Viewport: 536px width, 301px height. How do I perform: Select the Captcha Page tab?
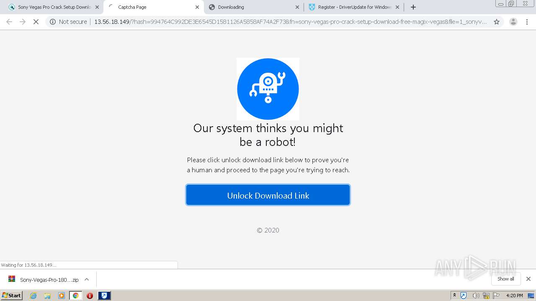pyautogui.click(x=153, y=7)
